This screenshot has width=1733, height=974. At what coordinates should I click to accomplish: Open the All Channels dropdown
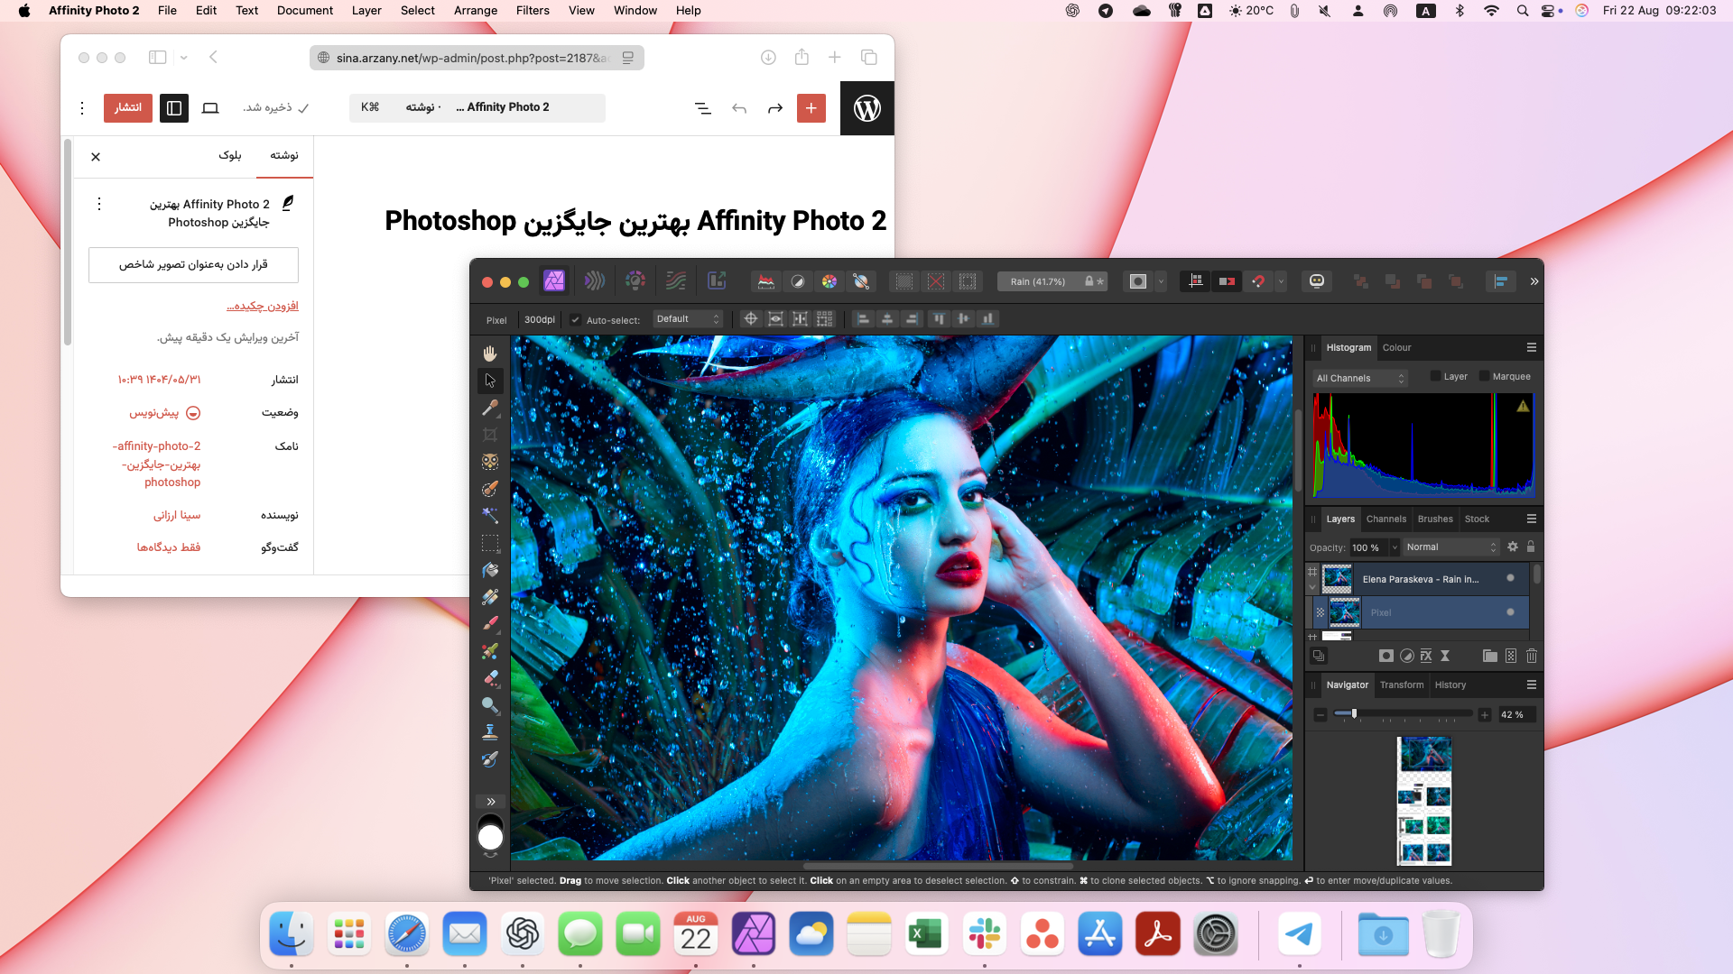tap(1360, 378)
